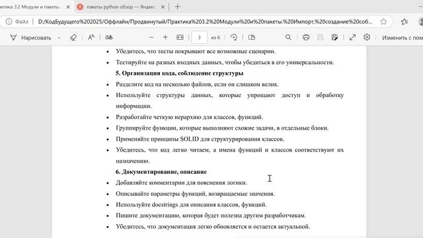
Task: Click the из 6 page count label
Action: [215, 38]
